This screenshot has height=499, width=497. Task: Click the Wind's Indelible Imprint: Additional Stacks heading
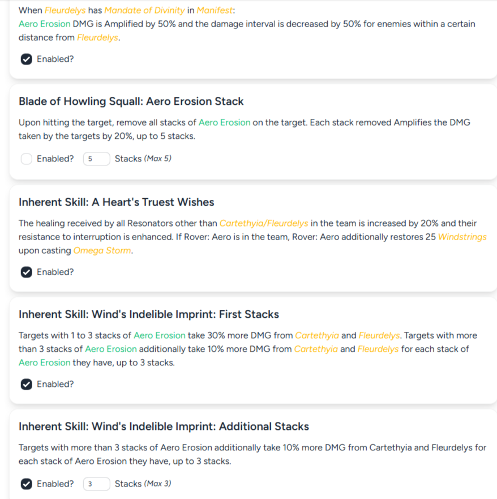[164, 427]
